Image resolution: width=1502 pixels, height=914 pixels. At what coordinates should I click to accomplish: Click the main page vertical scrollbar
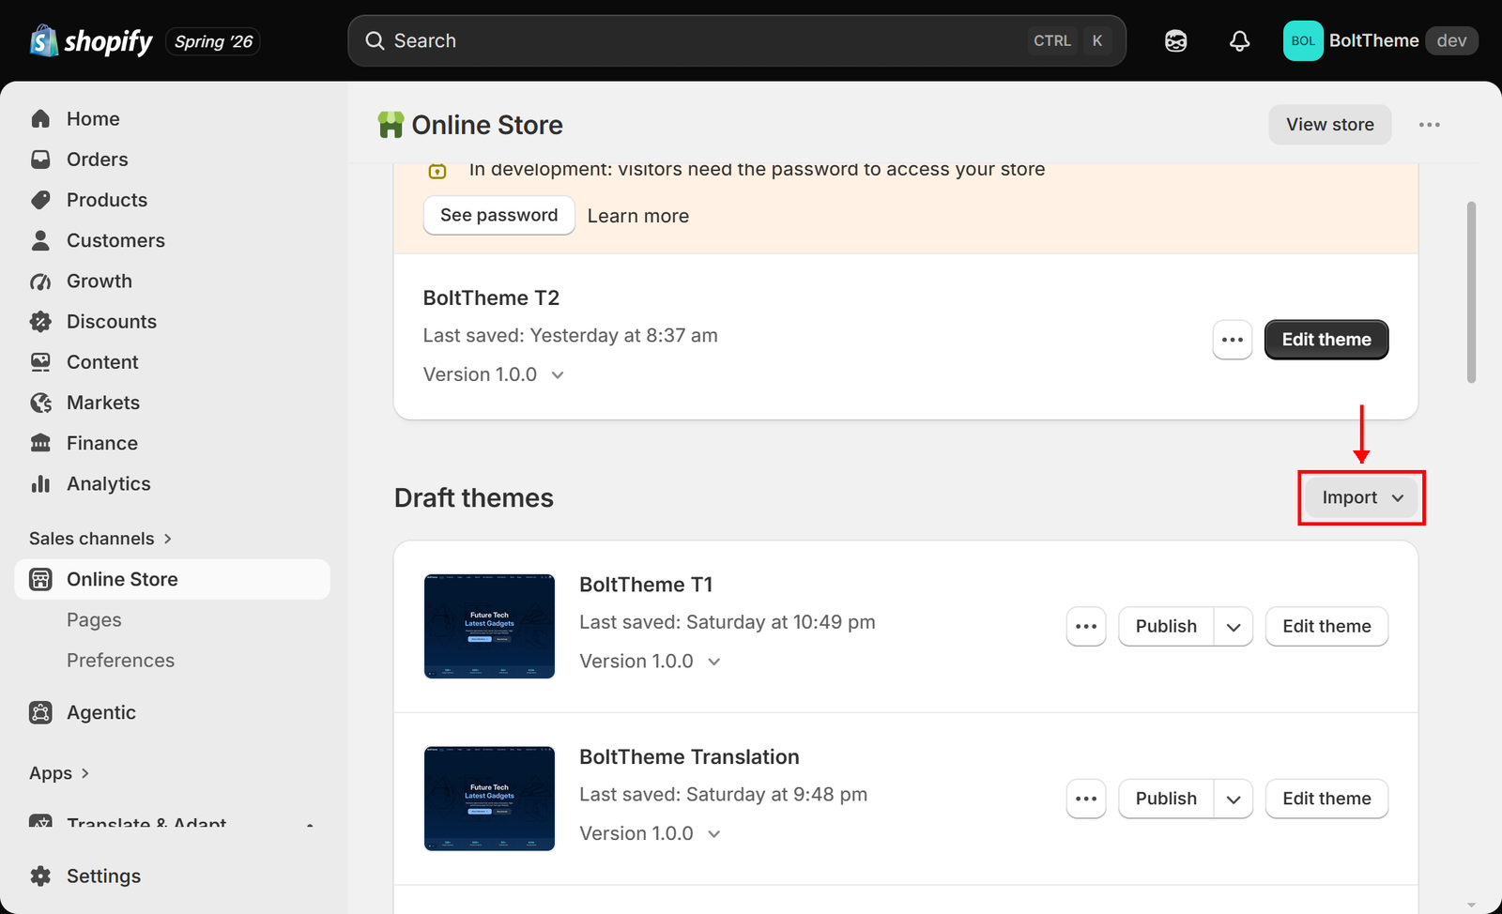pos(1471,292)
